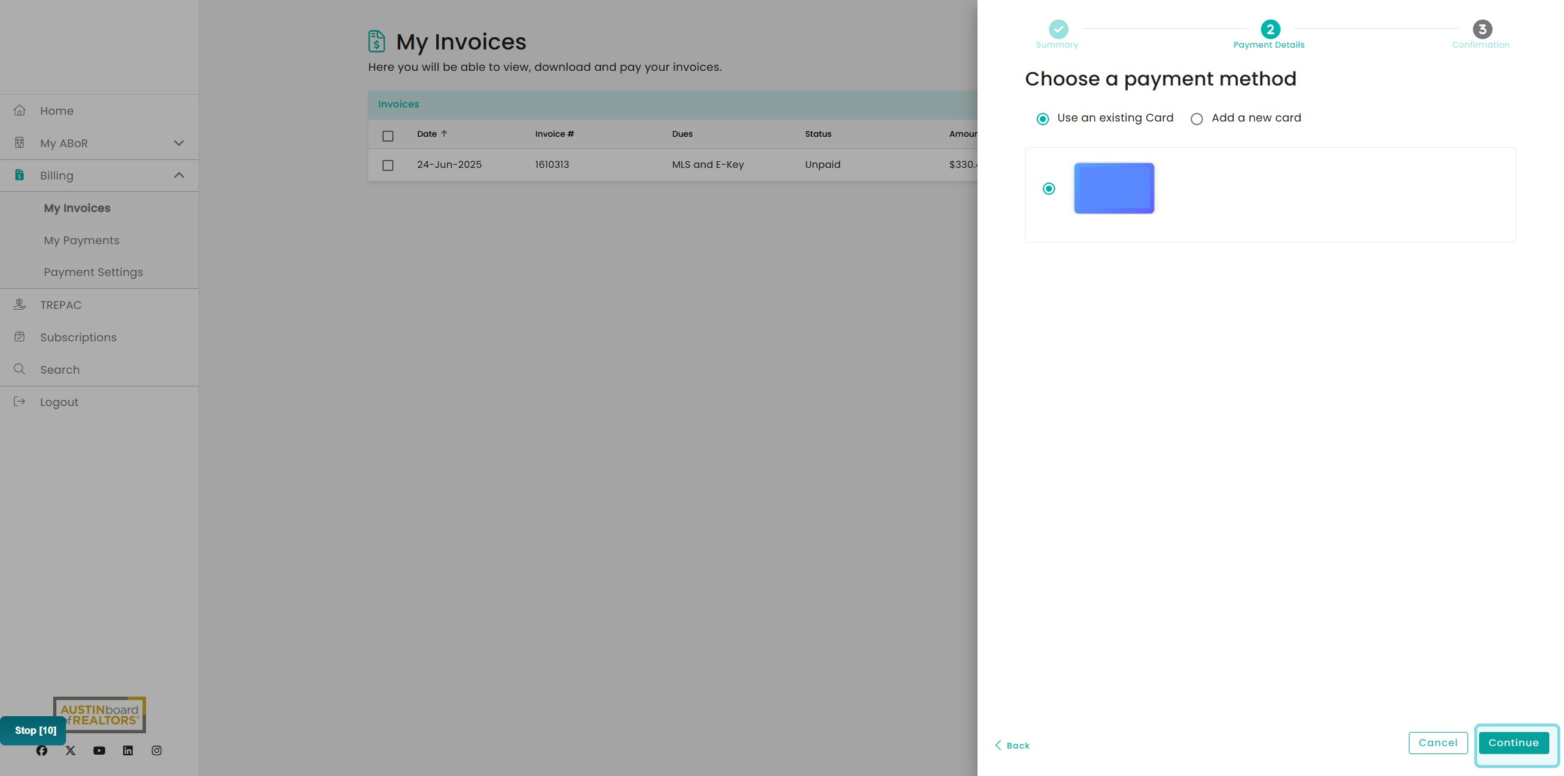Check the invoice 1610313 row checkbox
1564x776 pixels.
point(388,165)
